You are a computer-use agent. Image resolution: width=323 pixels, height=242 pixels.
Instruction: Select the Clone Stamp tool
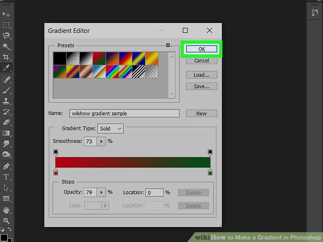[6, 101]
